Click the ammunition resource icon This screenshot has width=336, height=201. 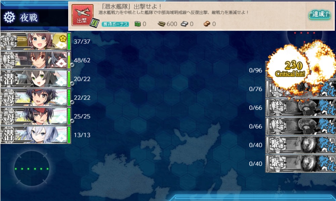pos(161,24)
